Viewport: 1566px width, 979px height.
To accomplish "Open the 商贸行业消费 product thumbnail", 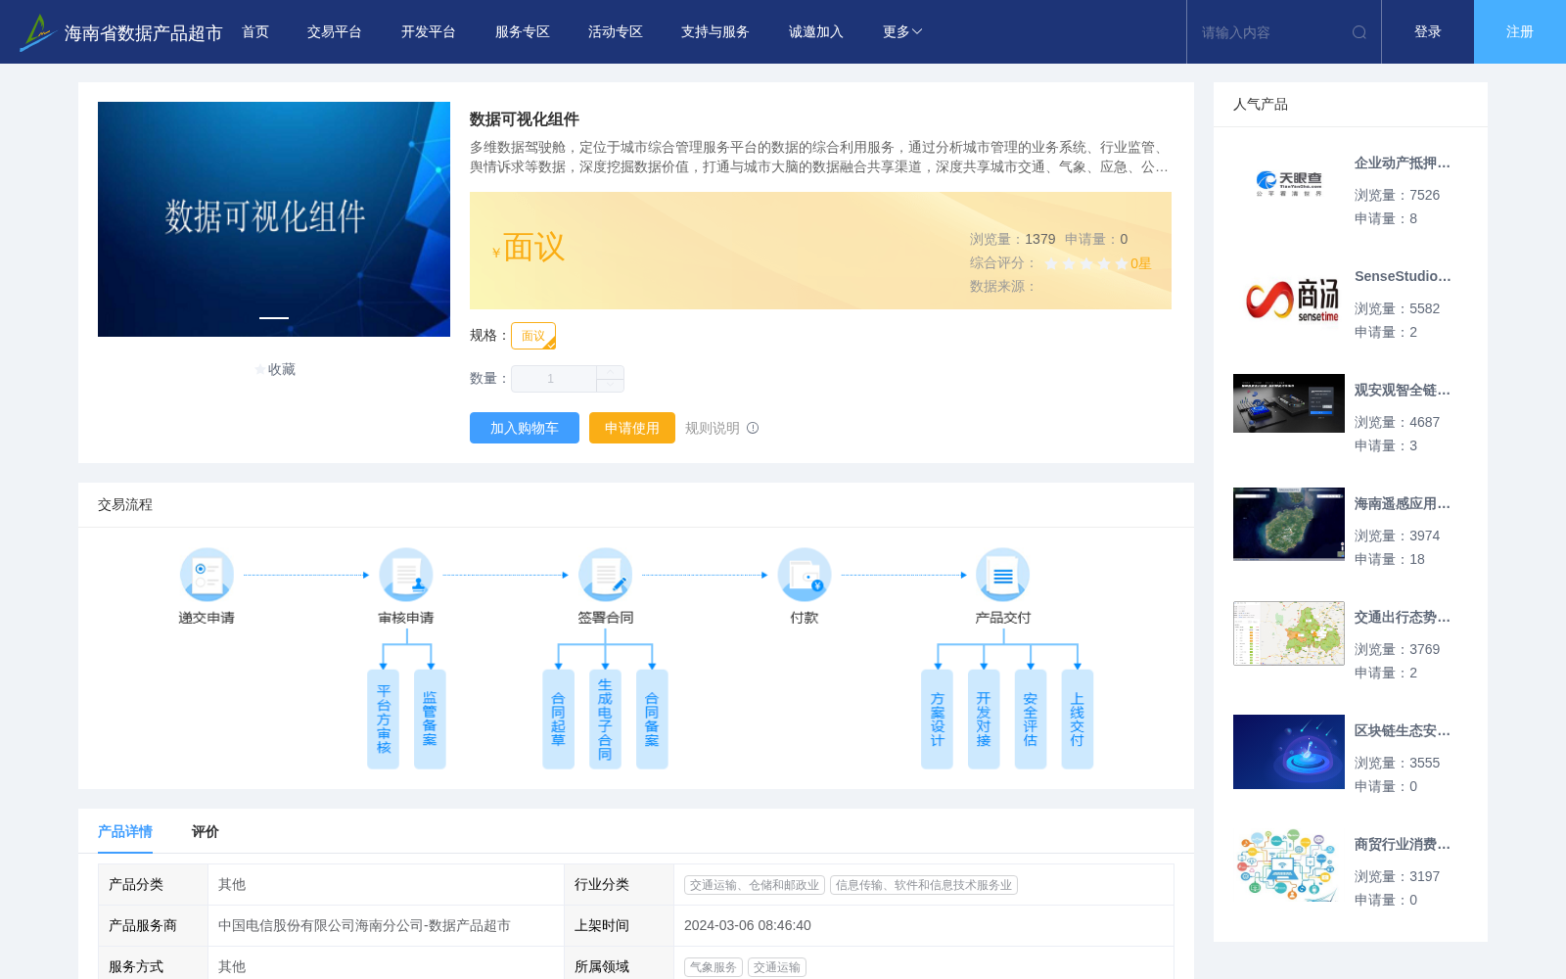I will point(1289,865).
